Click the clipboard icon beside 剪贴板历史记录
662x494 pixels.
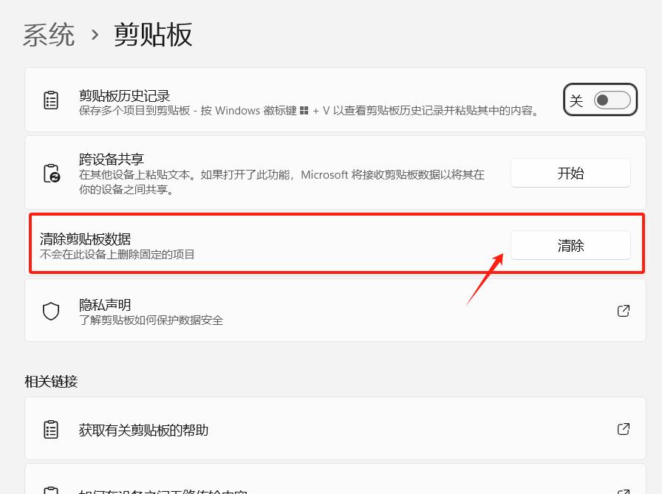click(x=51, y=100)
